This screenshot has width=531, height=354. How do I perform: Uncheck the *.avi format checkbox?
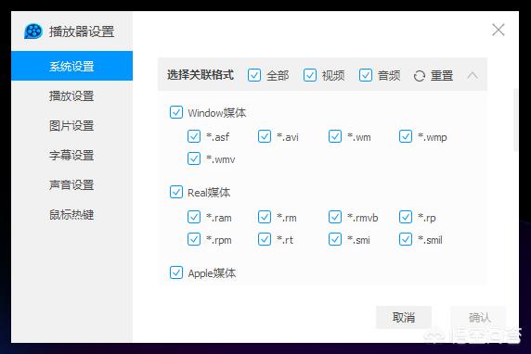coord(265,136)
